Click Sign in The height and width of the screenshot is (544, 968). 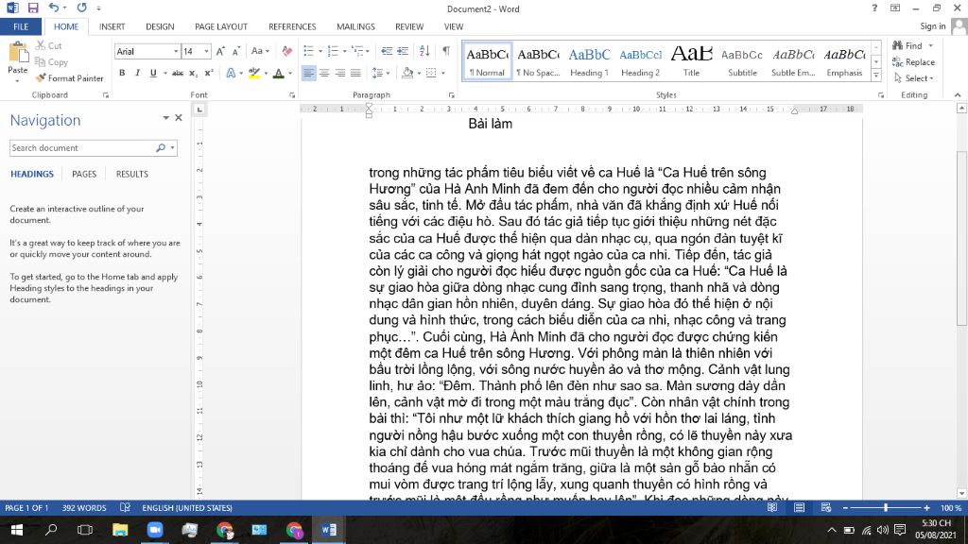[x=932, y=26]
